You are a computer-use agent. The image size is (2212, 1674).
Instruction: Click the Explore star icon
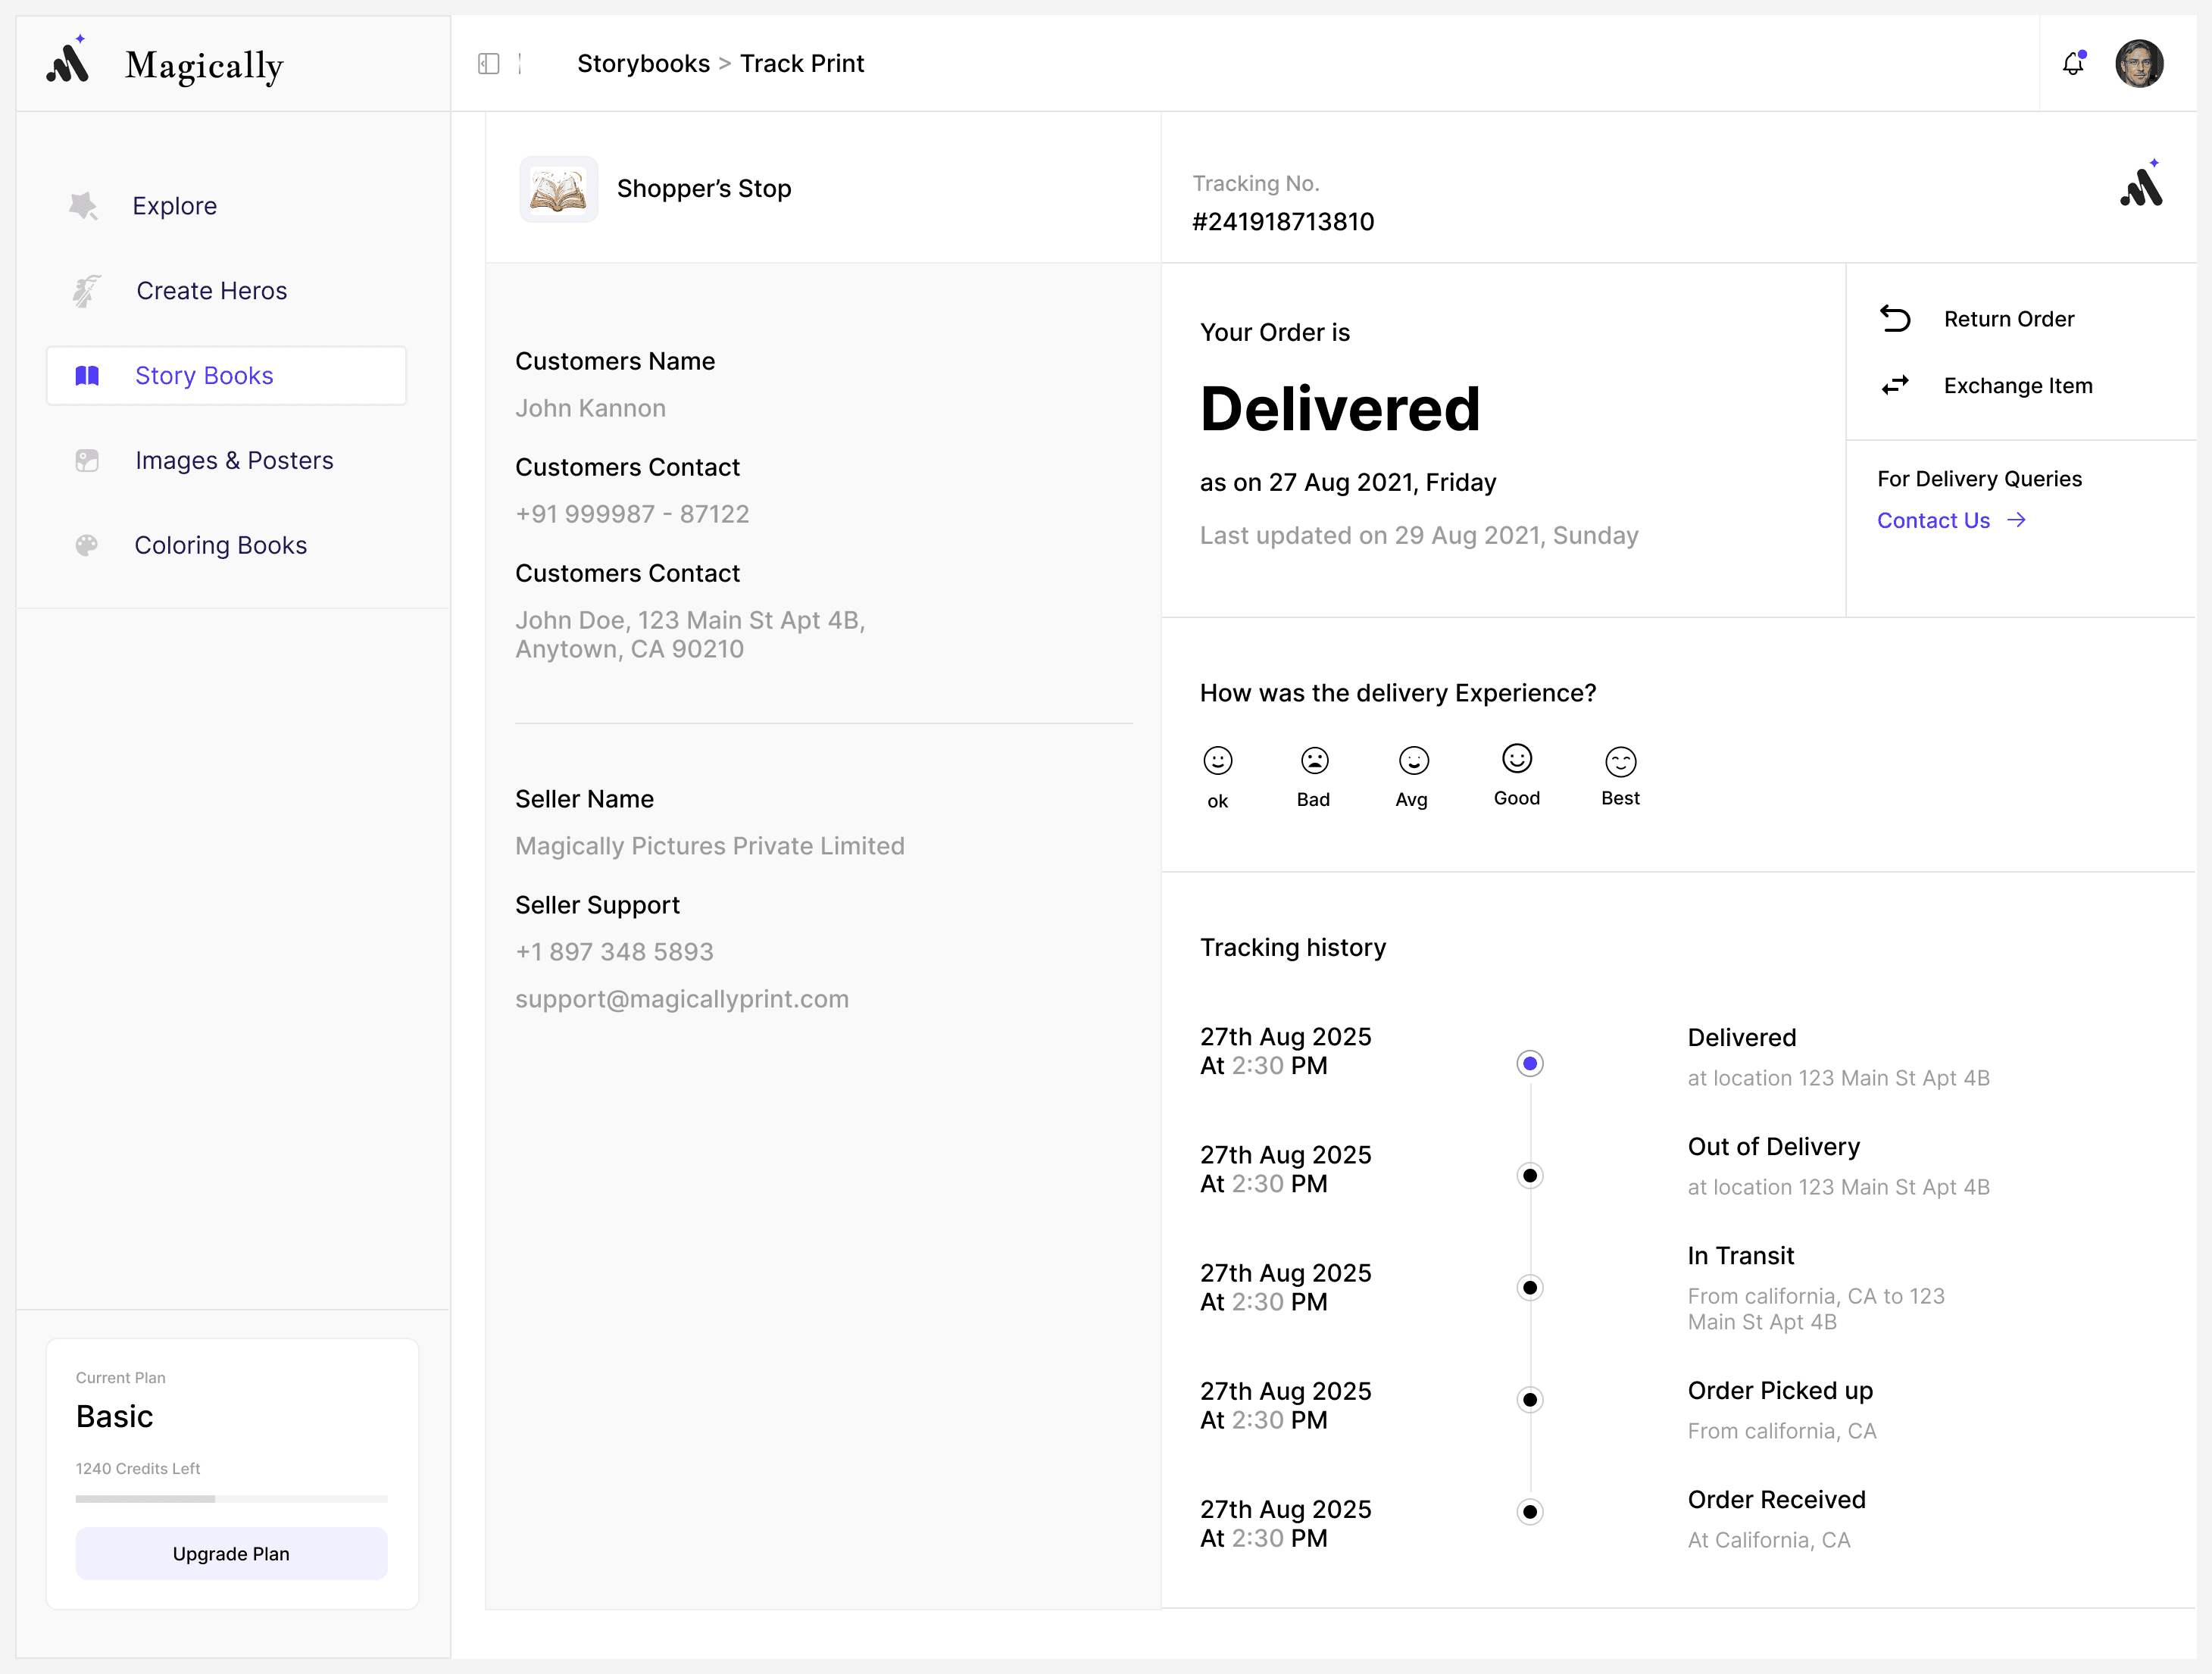84,206
